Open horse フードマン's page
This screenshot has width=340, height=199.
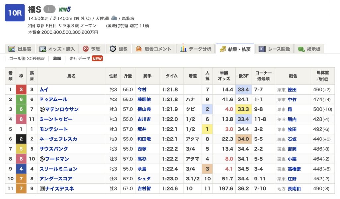(x=57, y=159)
